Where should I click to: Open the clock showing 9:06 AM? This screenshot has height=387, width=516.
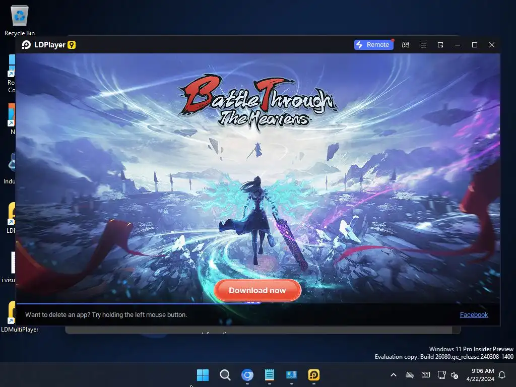pyautogui.click(x=480, y=375)
